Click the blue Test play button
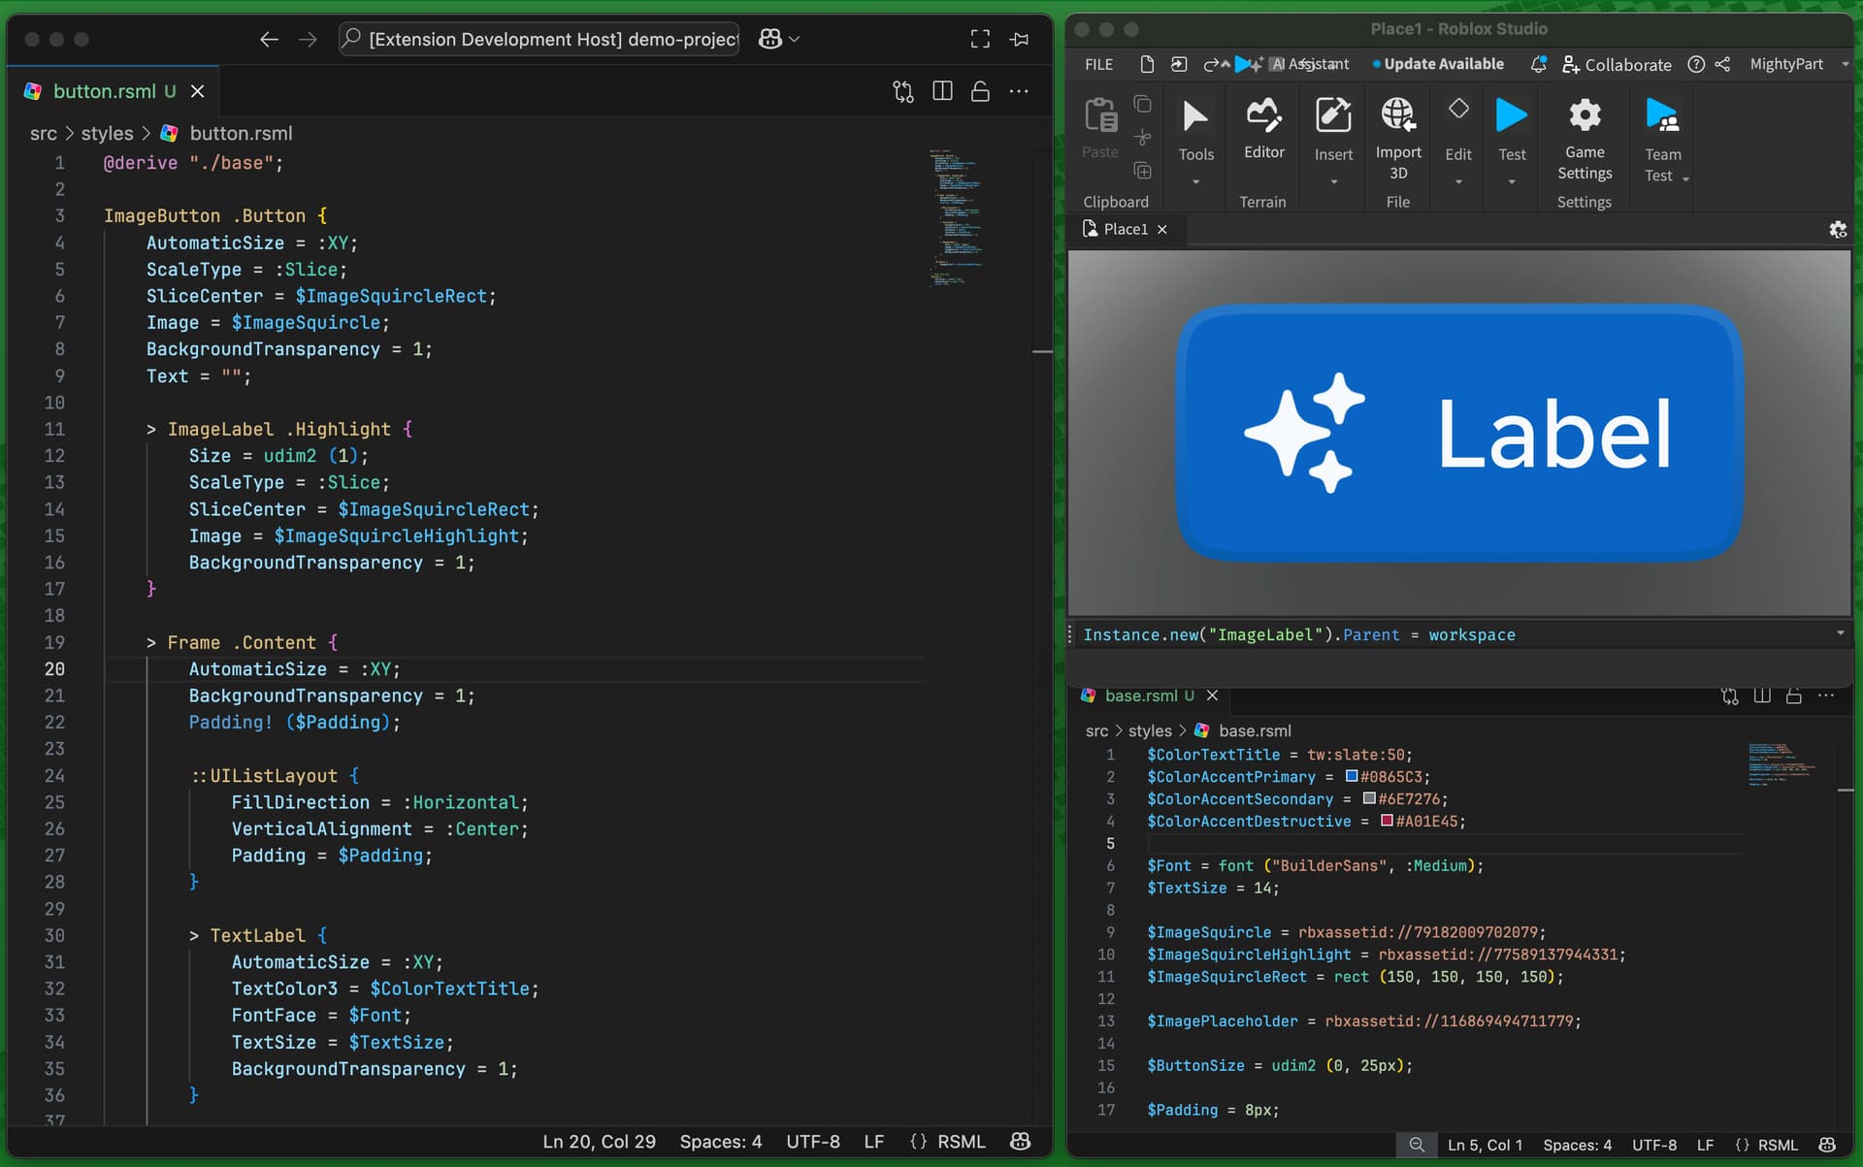 1511,115
